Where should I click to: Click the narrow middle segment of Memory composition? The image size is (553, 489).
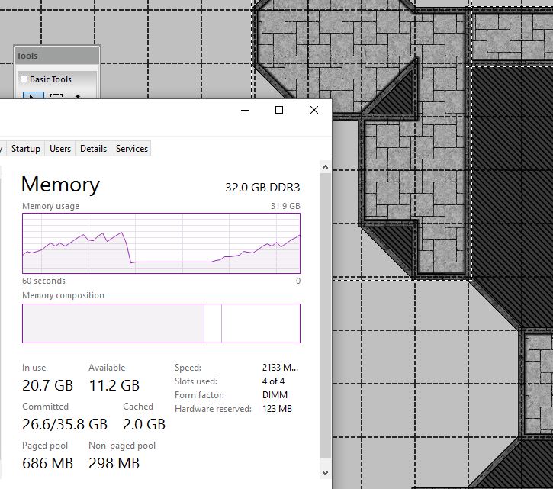click(213, 323)
